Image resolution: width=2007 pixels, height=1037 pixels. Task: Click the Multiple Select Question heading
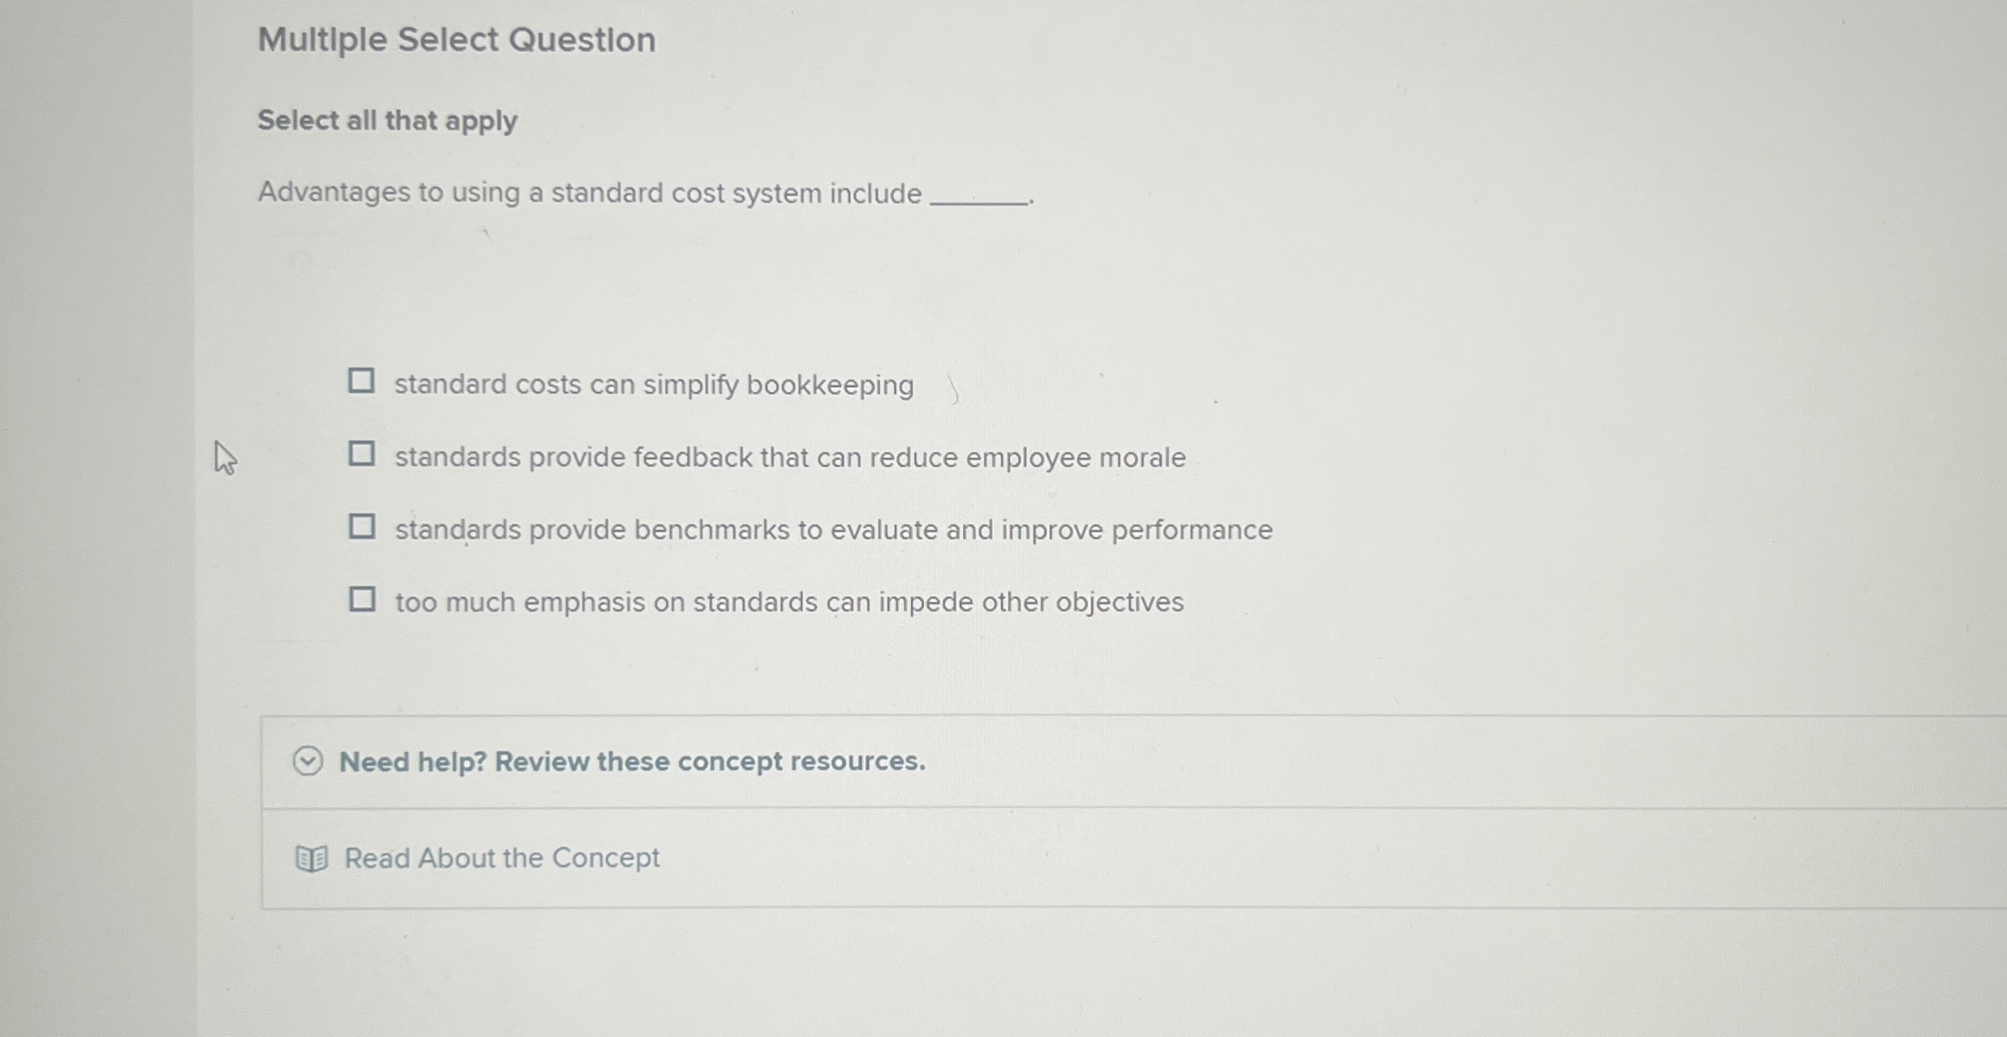pyautogui.click(x=456, y=39)
